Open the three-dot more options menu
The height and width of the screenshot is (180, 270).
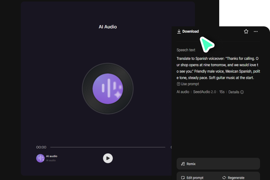click(256, 32)
